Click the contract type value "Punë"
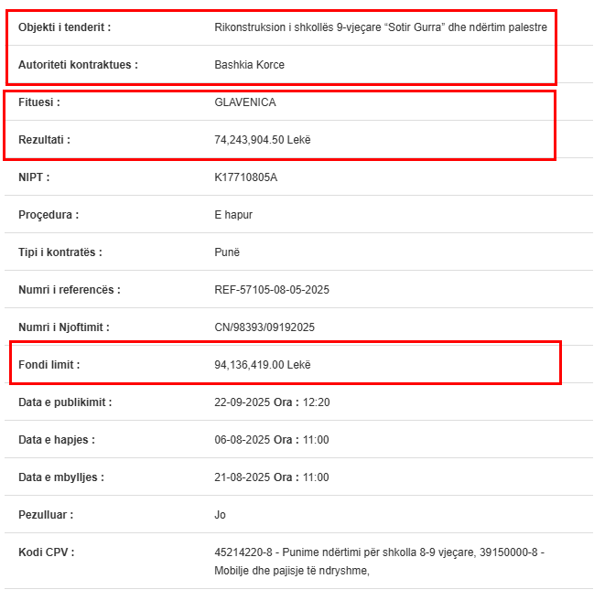The width and height of the screenshot is (594, 611). [227, 252]
